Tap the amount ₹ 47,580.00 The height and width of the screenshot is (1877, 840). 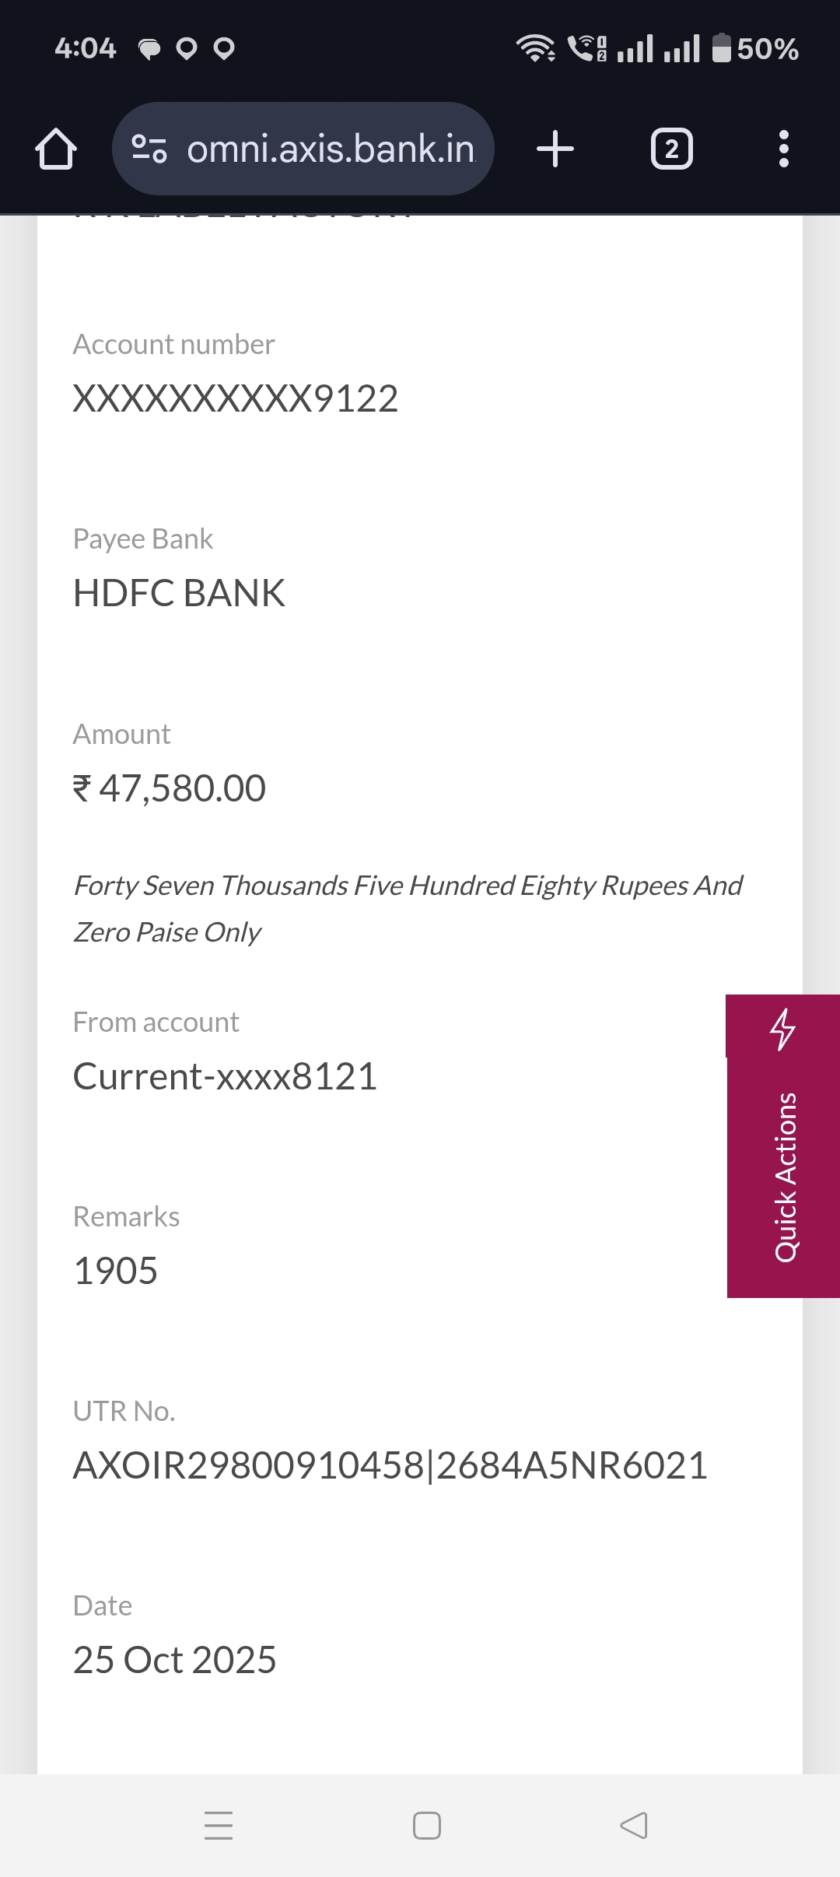click(170, 788)
